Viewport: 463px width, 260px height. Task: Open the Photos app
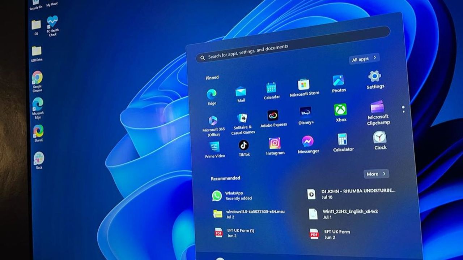click(339, 84)
